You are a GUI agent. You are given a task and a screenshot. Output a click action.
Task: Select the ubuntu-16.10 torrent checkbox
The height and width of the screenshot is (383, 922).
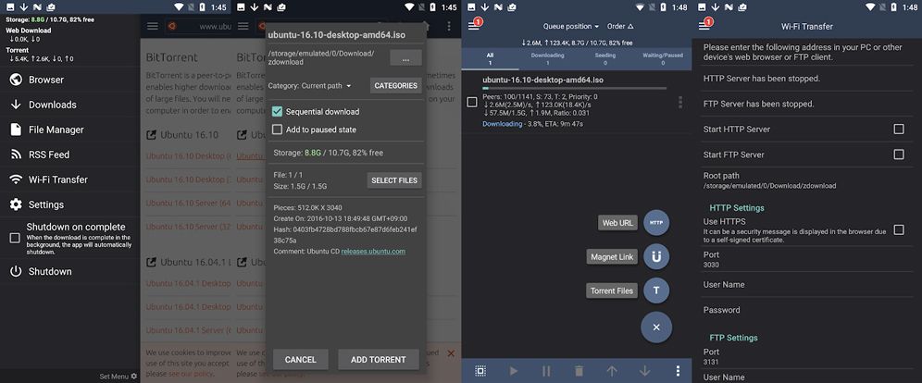click(471, 102)
